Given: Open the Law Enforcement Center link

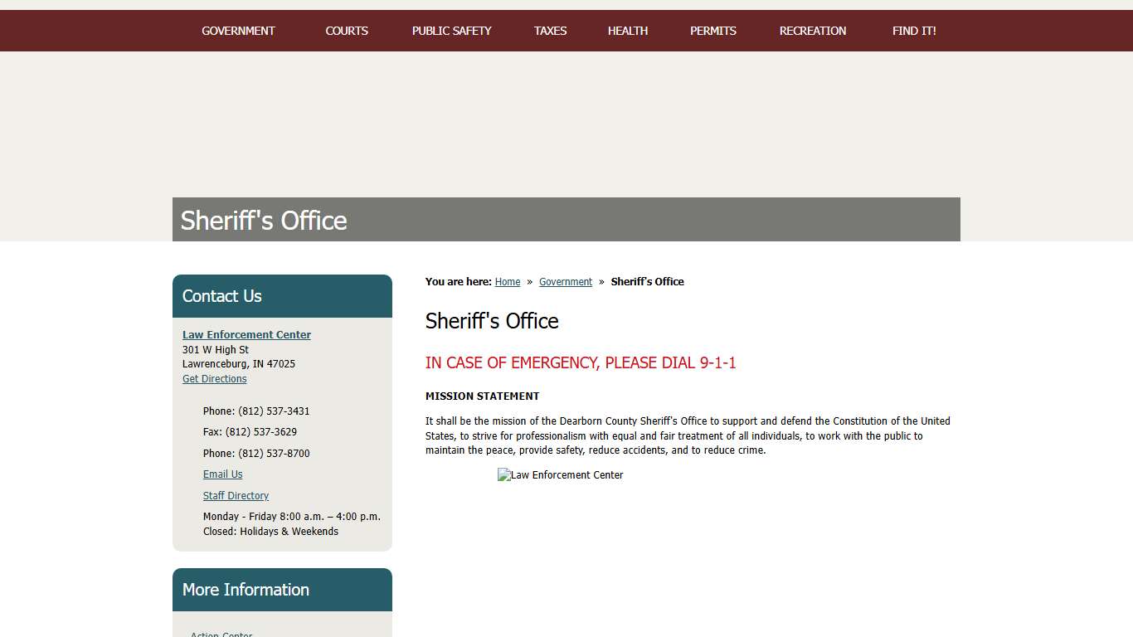Looking at the screenshot, I should (246, 334).
